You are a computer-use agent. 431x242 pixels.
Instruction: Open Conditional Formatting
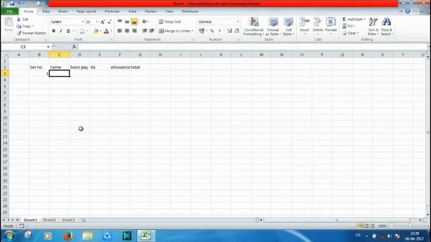pos(253,26)
